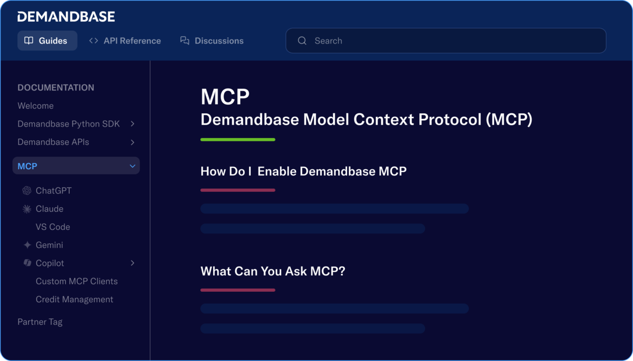Open the Claude guide
Screen dimensions: 633x361
tap(49, 209)
